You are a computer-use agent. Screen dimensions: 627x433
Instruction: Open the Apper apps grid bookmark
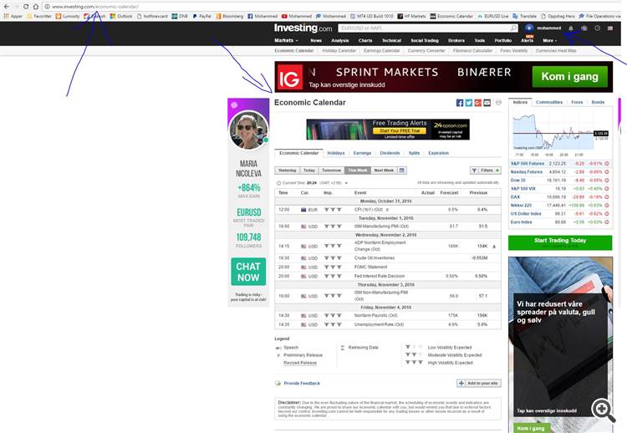[13, 17]
